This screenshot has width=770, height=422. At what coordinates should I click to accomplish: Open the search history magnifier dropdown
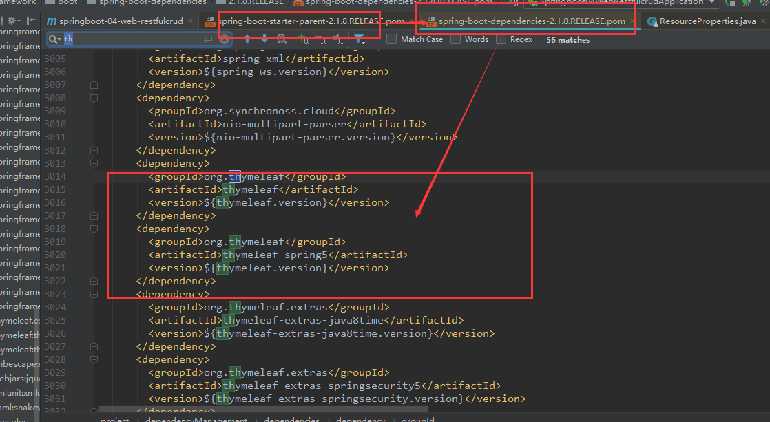point(54,39)
